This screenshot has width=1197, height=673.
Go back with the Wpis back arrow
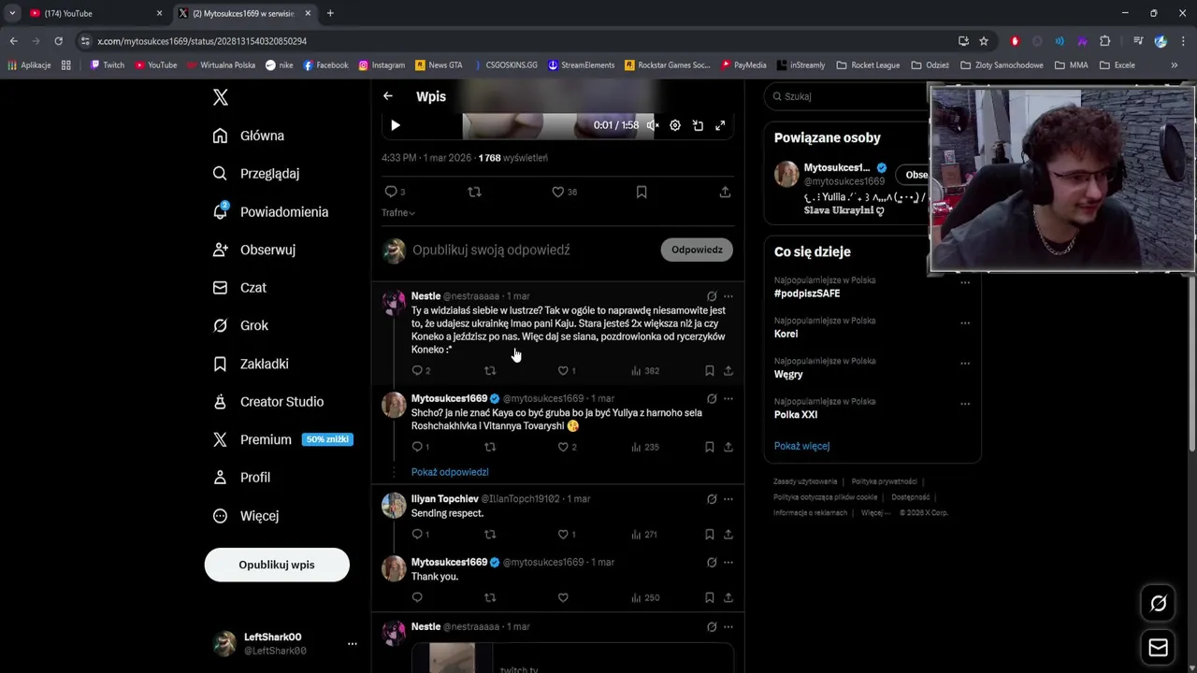pos(388,96)
